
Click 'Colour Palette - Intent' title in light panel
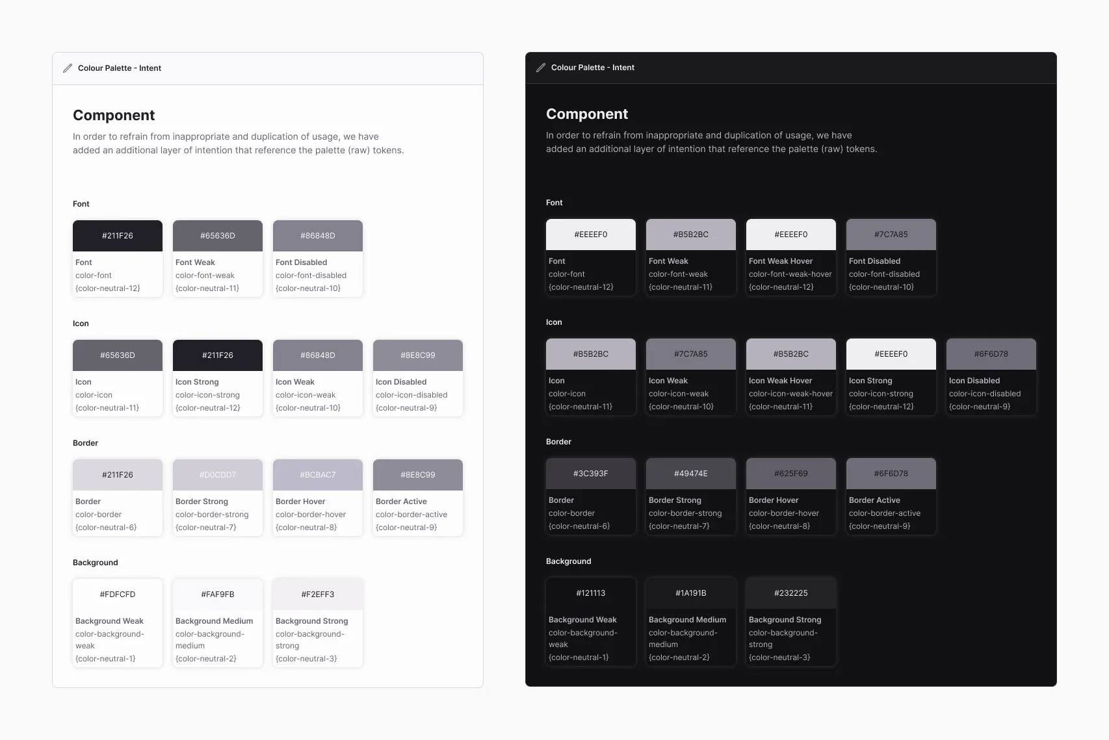click(x=120, y=68)
